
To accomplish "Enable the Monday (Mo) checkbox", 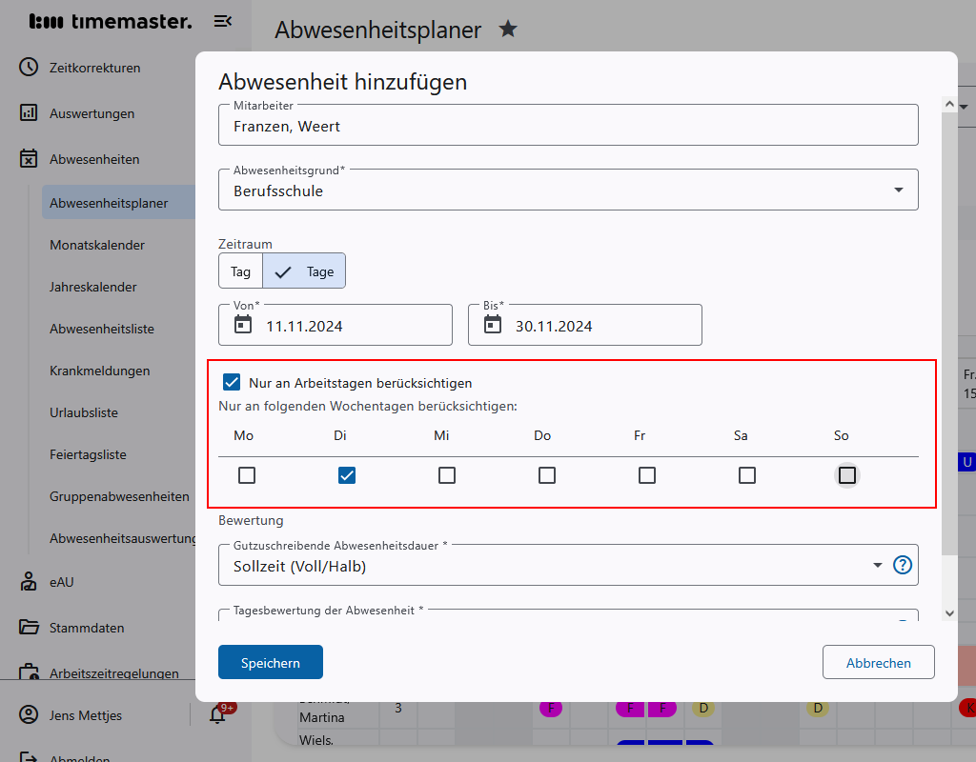I will pos(247,475).
